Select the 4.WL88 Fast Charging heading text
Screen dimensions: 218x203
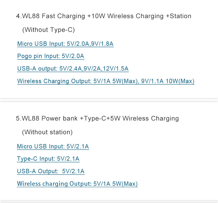(51, 16)
